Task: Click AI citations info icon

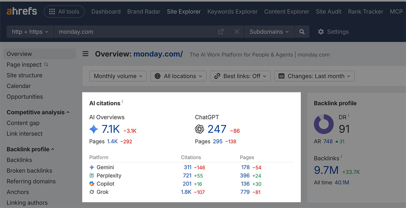Action: [x=122, y=101]
